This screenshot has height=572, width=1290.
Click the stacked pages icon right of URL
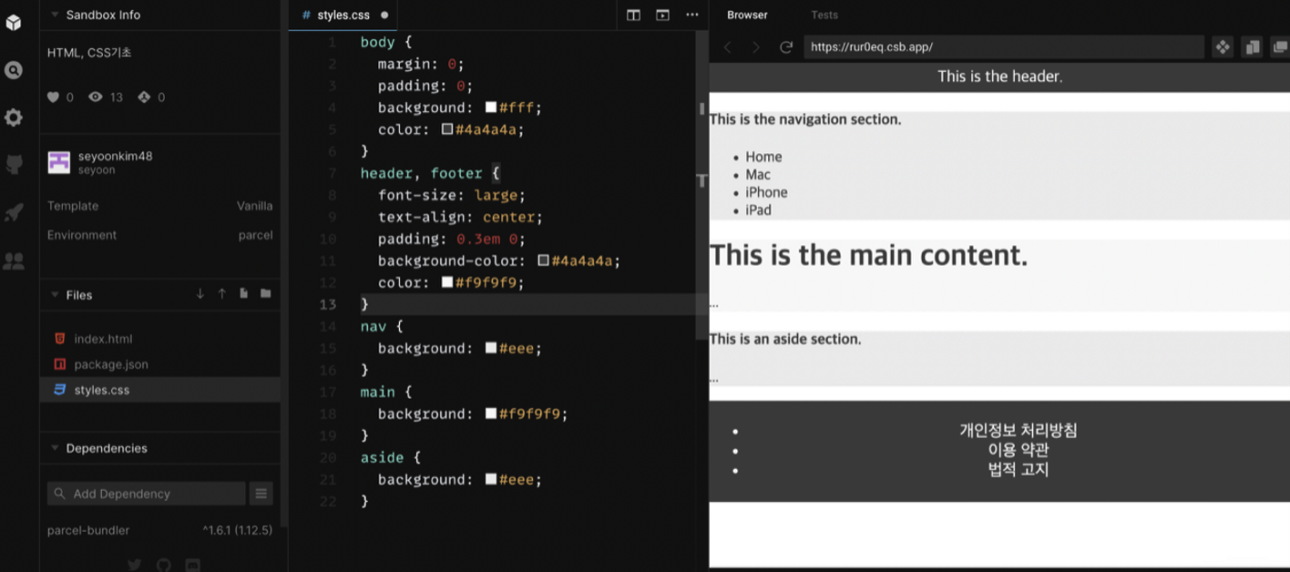(1253, 47)
